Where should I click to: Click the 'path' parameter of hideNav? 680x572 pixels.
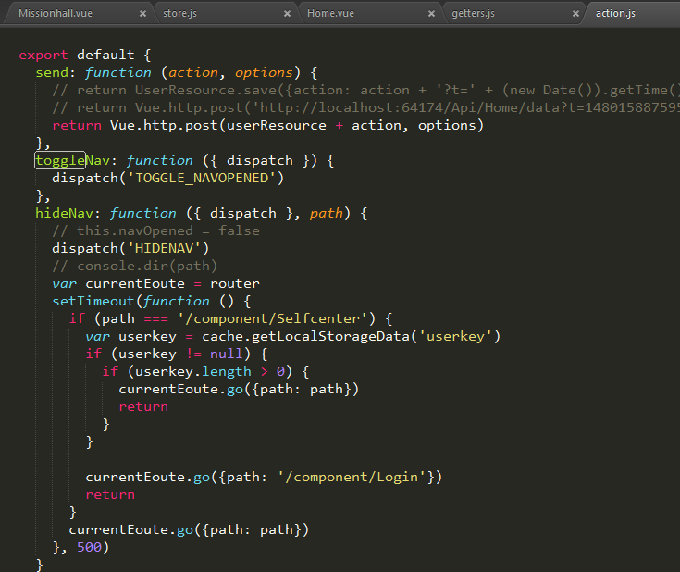click(x=326, y=213)
